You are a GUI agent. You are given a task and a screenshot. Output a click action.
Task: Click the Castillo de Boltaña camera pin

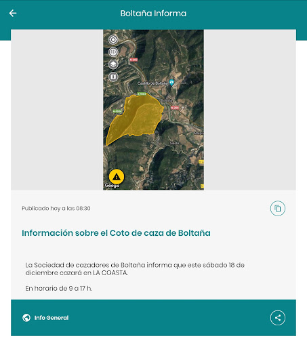[171, 83]
